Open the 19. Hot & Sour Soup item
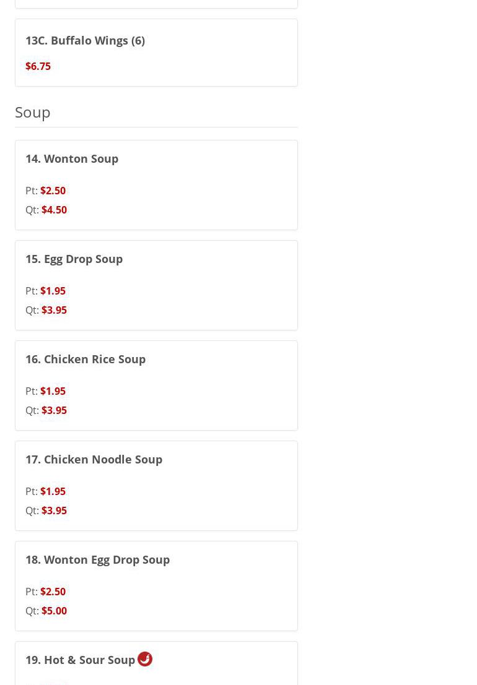This screenshot has width=477, height=685. (x=81, y=660)
